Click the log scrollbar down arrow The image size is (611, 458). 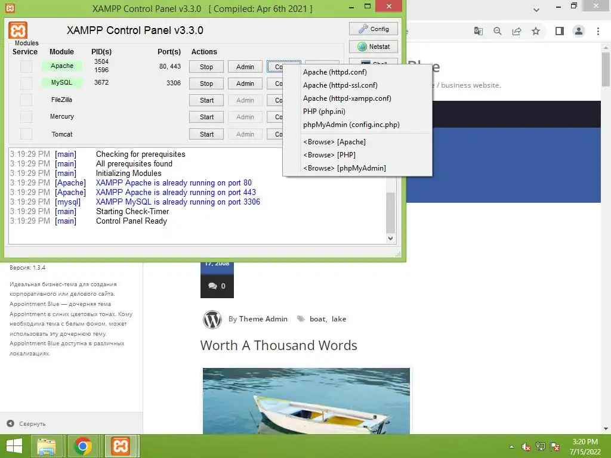390,239
